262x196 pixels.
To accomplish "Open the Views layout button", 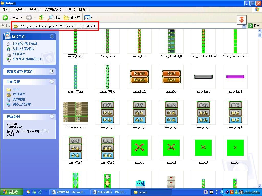I will (87, 18).
